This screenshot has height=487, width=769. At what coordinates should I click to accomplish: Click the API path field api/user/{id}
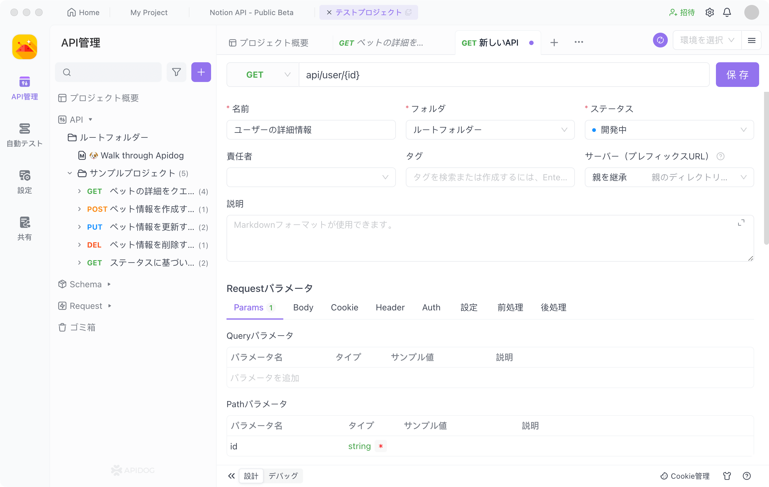[504, 75]
